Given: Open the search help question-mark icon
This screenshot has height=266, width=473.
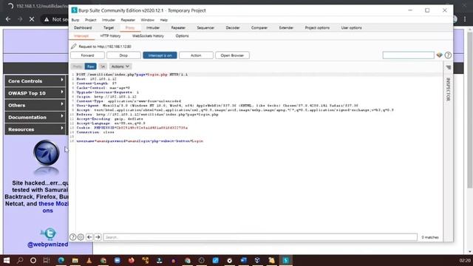Looking at the screenshot, I should (72, 237).
